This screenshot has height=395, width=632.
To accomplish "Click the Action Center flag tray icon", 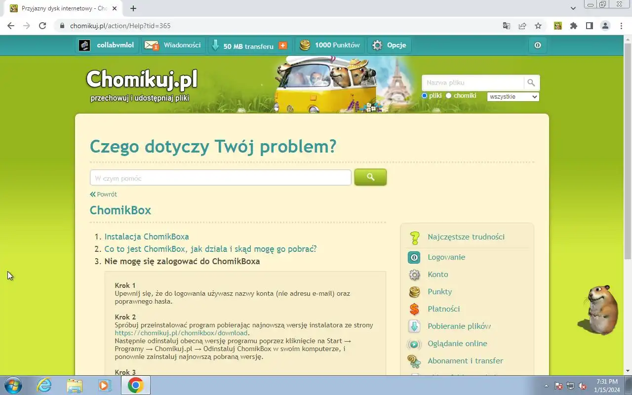I will coord(558,386).
